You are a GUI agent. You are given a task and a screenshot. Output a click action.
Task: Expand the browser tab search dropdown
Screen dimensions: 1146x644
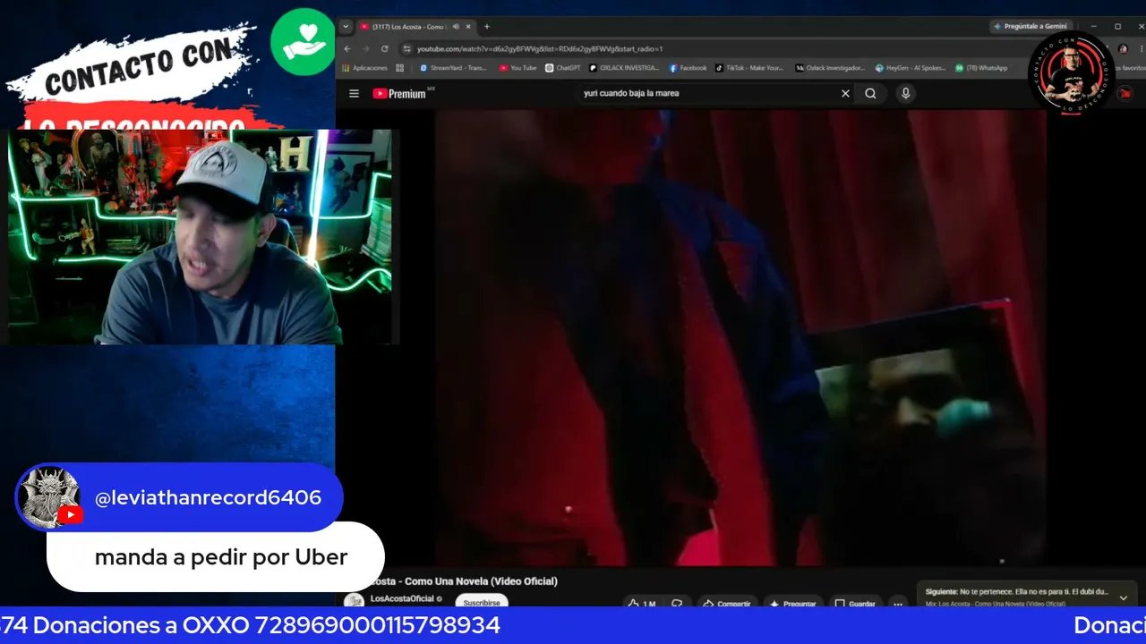coord(346,27)
